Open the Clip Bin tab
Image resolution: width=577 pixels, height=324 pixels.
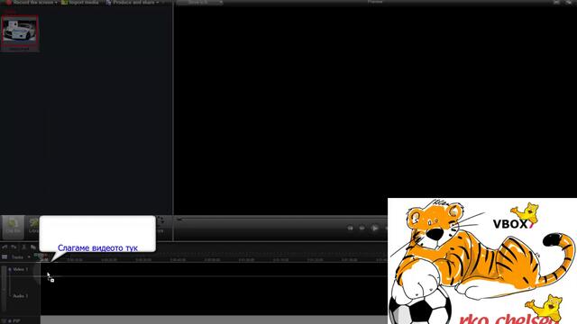(x=13, y=227)
